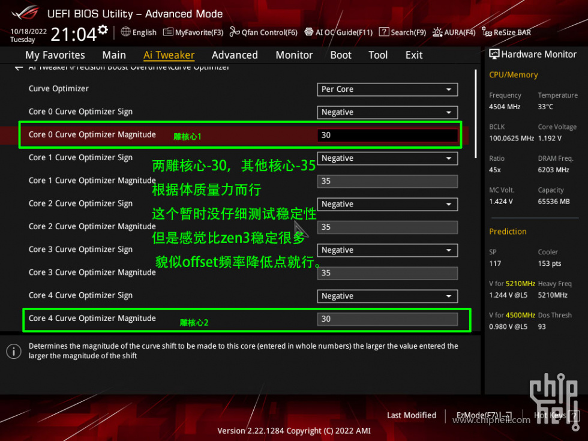Click the Hardware Monitor display icon
The height and width of the screenshot is (441, 588).
[494, 55]
